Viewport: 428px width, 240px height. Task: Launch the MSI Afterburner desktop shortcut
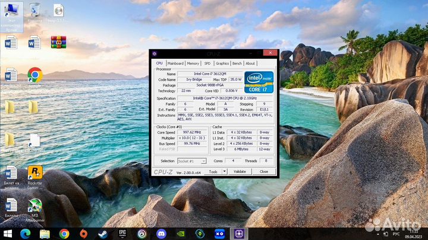tap(35, 210)
